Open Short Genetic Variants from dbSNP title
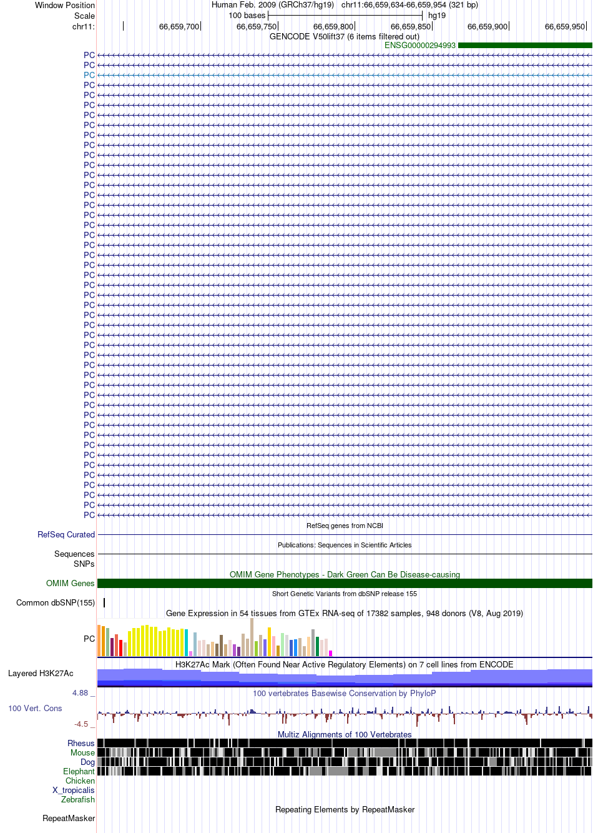The image size is (593, 833). [345, 594]
